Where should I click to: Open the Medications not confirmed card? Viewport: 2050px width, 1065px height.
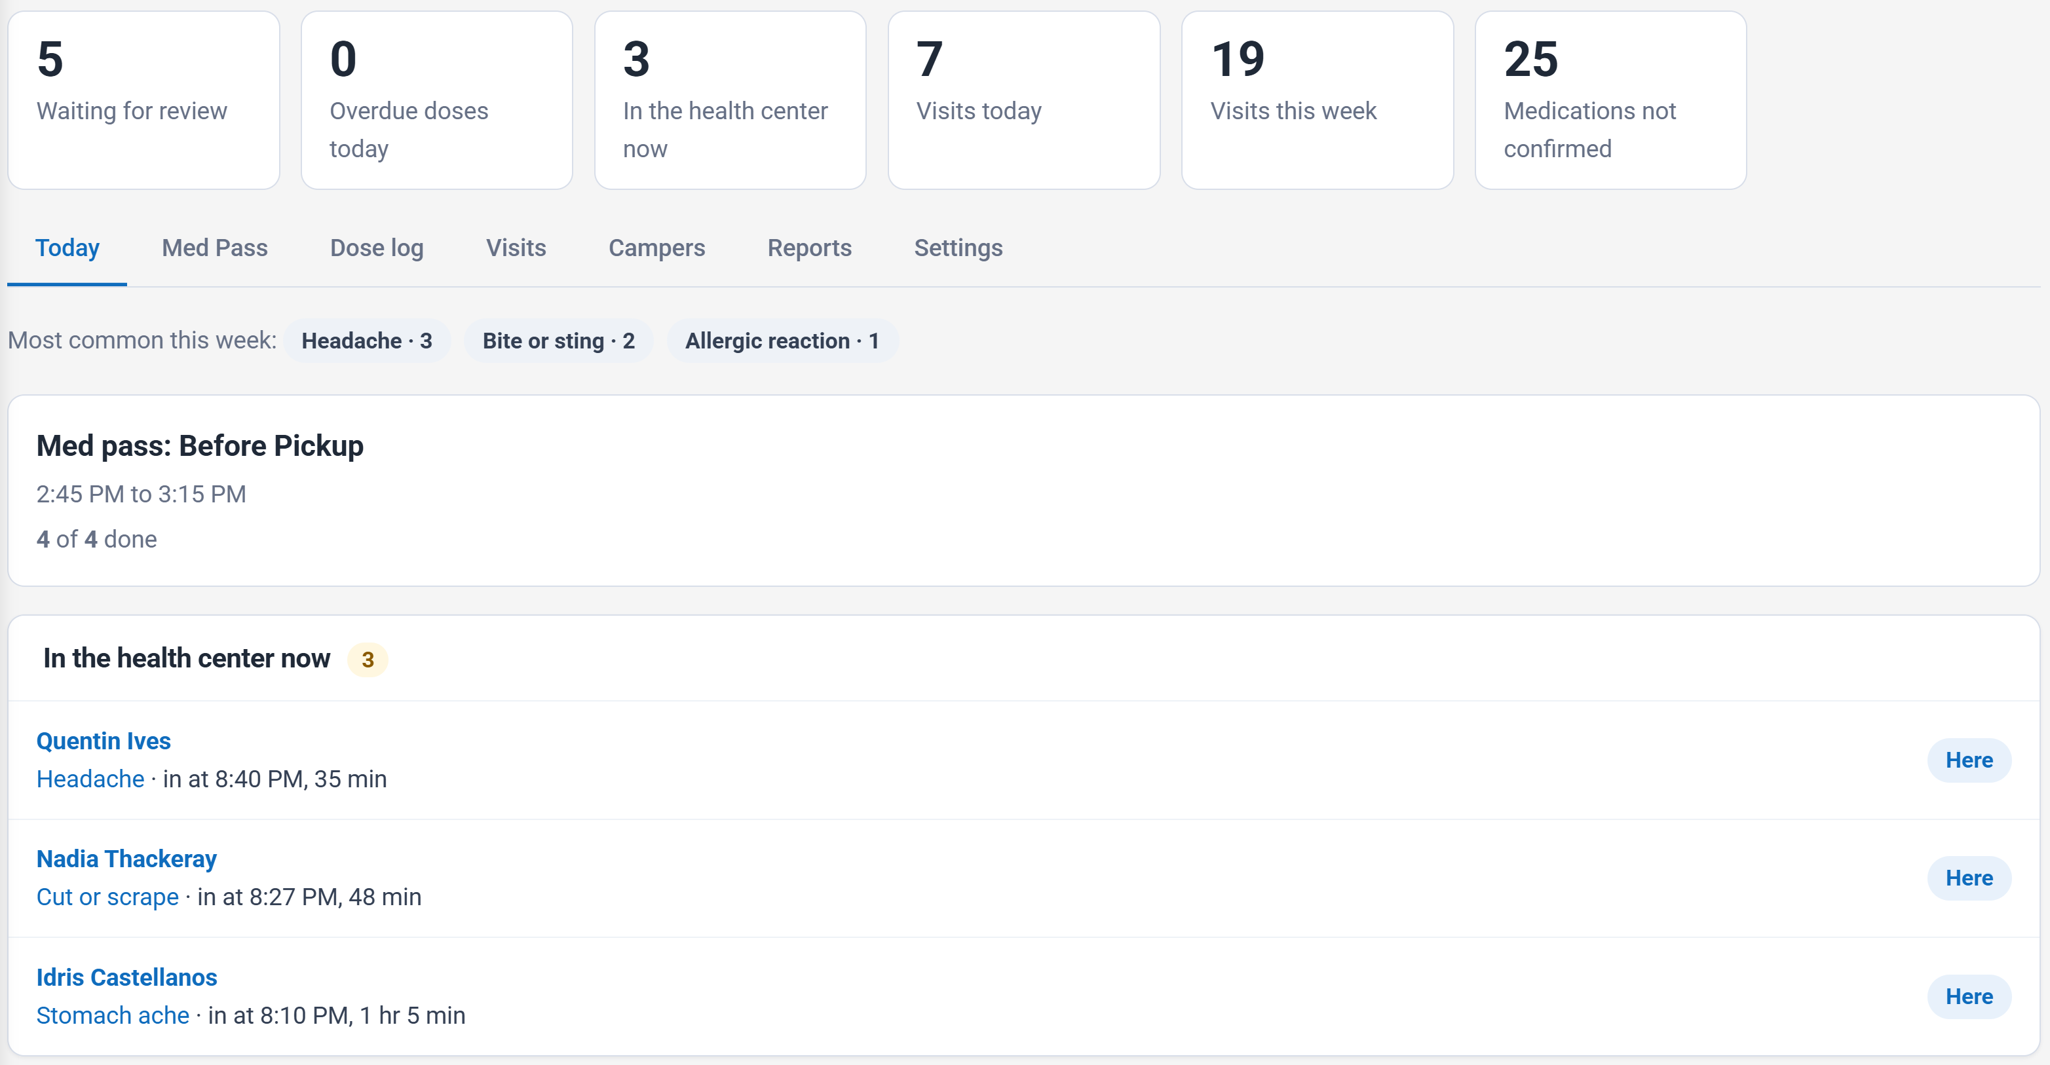coord(1610,100)
